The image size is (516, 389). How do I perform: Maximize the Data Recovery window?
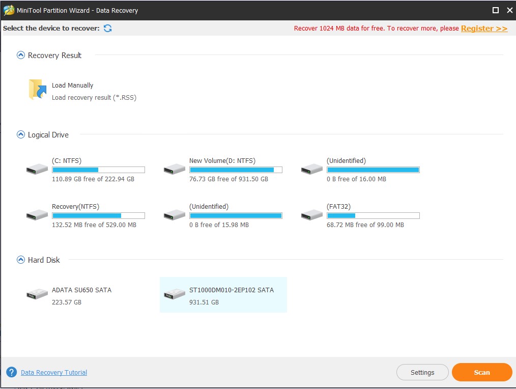(x=496, y=10)
